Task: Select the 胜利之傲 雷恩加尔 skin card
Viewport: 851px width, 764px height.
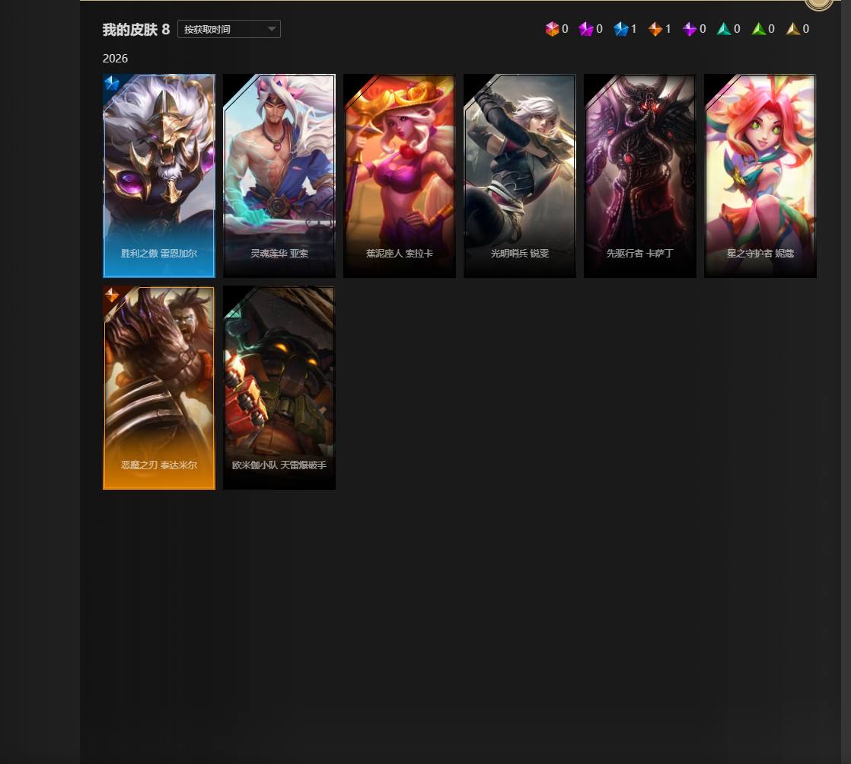Action: [x=159, y=176]
